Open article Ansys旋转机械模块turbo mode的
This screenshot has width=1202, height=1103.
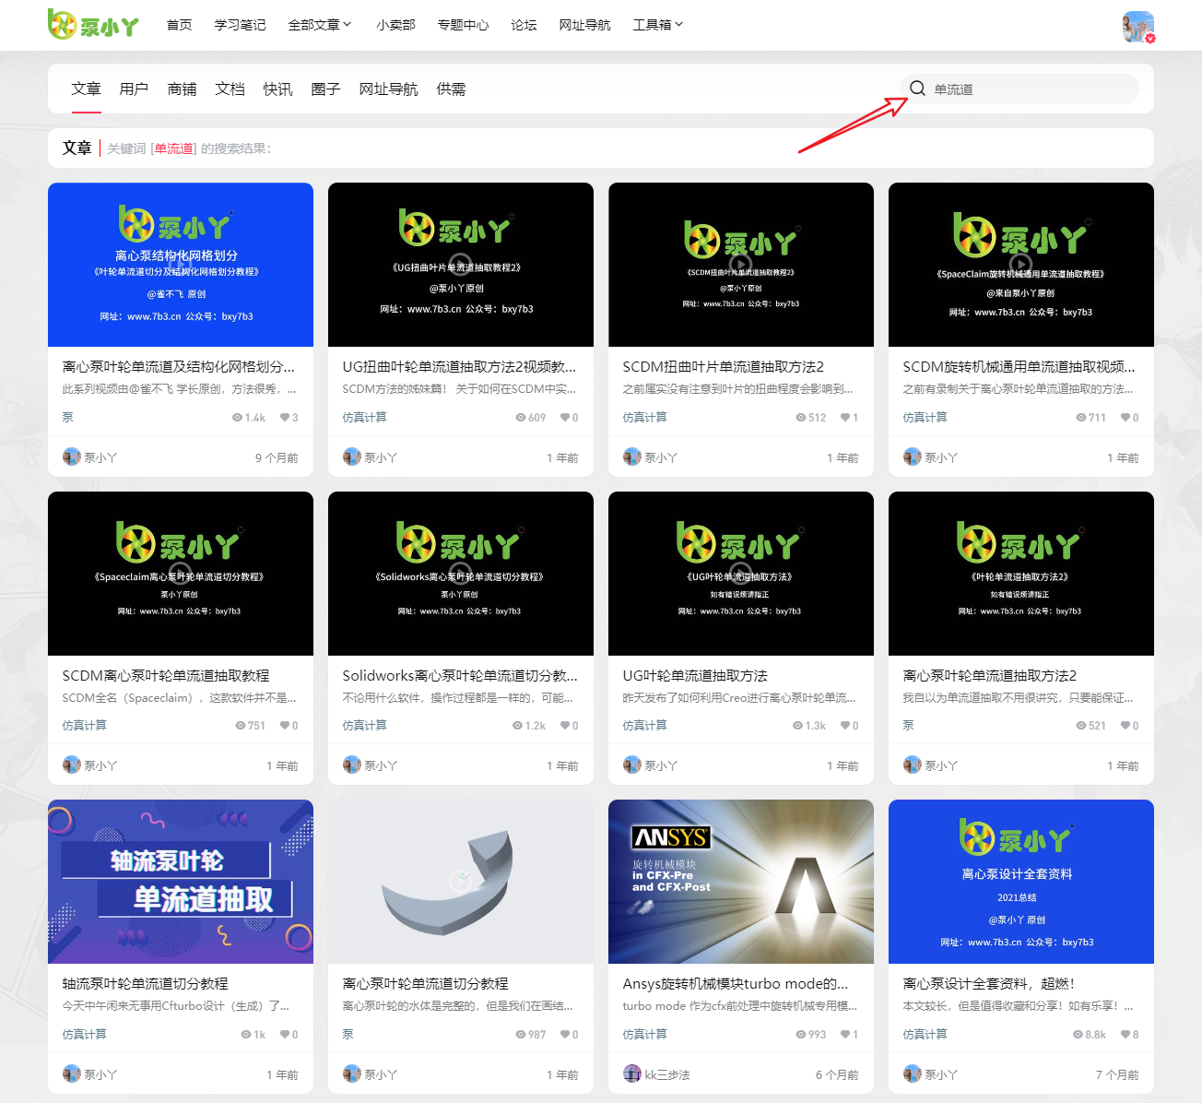point(736,984)
